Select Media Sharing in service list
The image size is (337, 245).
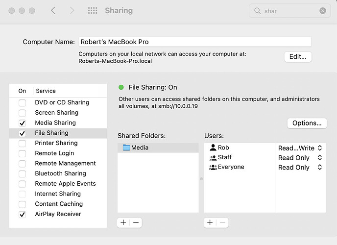(x=58, y=122)
